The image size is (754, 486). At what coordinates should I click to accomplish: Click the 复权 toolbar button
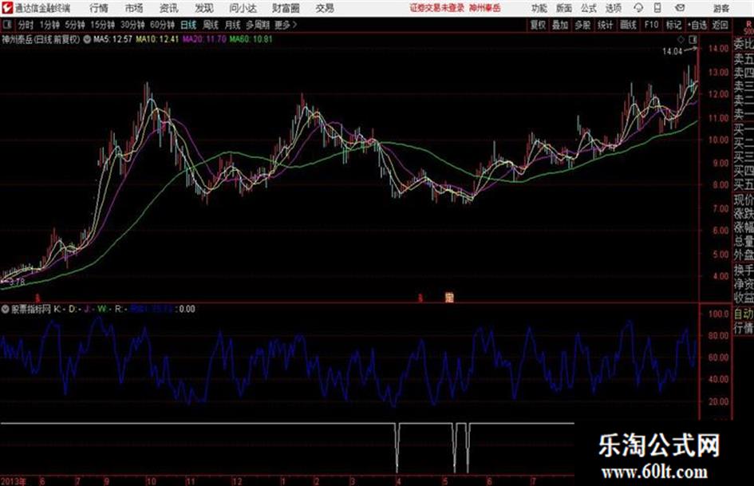(538, 25)
